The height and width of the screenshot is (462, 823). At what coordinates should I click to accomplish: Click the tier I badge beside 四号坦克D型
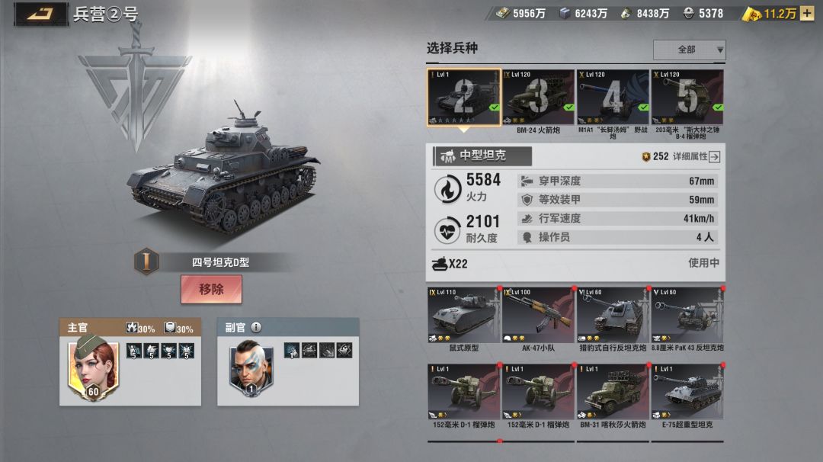coord(146,261)
